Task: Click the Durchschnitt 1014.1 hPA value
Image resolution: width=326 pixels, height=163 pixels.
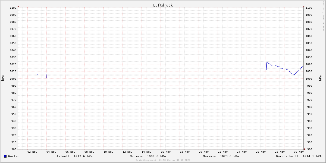Action: (299, 156)
